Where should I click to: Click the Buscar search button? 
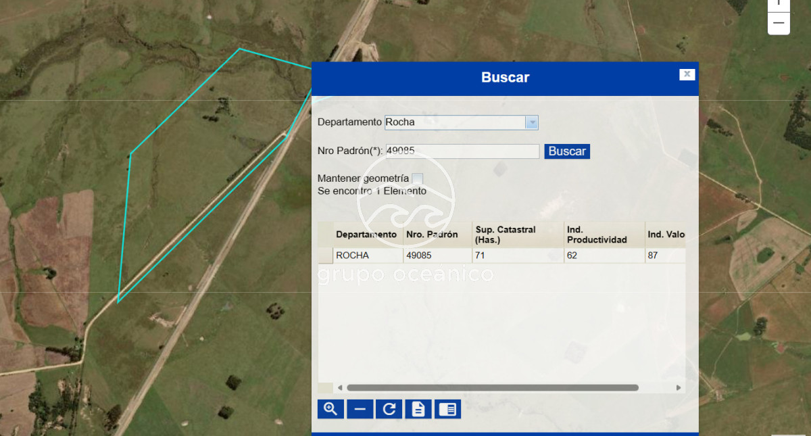click(566, 151)
